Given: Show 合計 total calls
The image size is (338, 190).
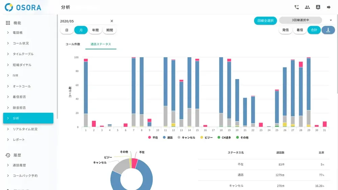Looking at the screenshot, I should pos(314,30).
